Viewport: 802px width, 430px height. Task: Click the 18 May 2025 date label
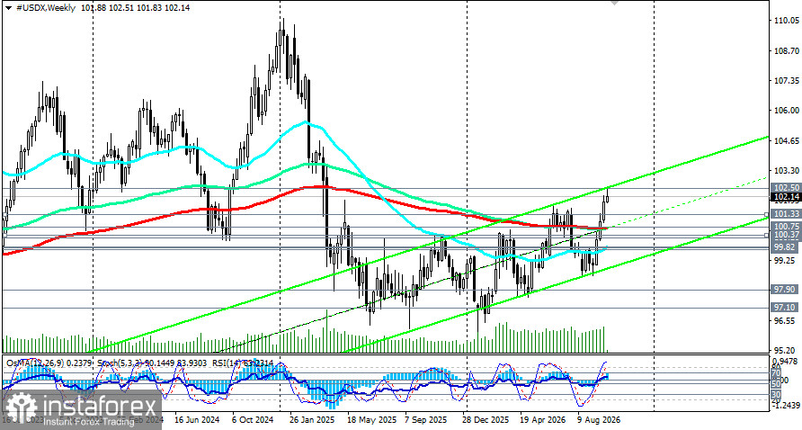[371, 419]
